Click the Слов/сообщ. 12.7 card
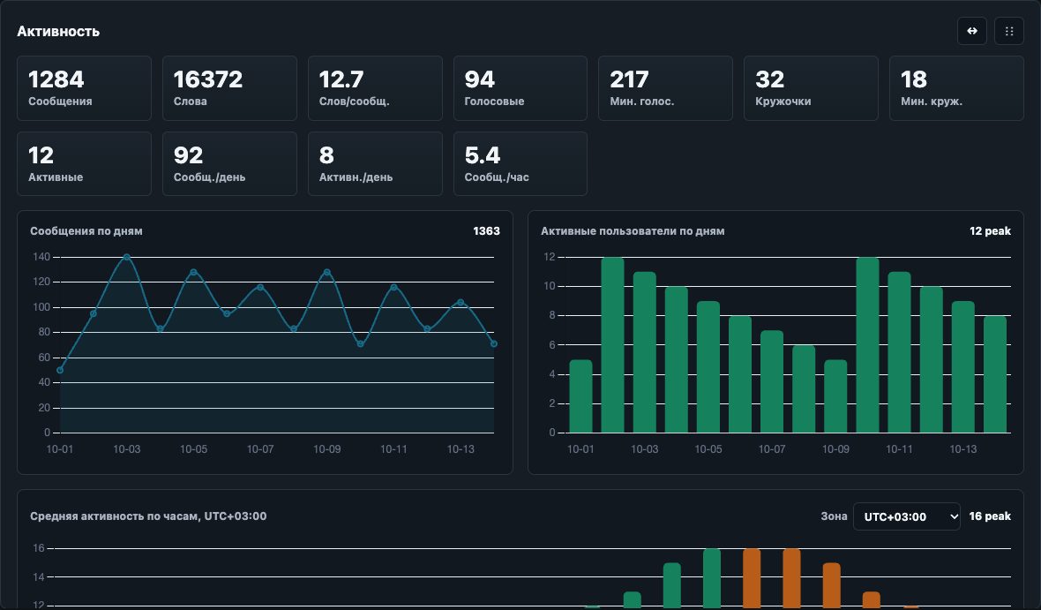Image resolution: width=1041 pixels, height=610 pixels. pyautogui.click(x=375, y=88)
